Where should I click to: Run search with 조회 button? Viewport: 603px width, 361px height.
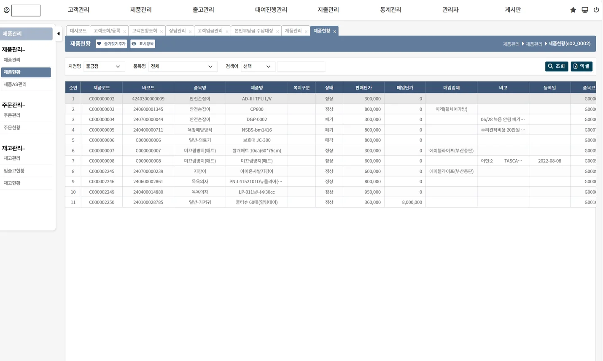point(557,66)
